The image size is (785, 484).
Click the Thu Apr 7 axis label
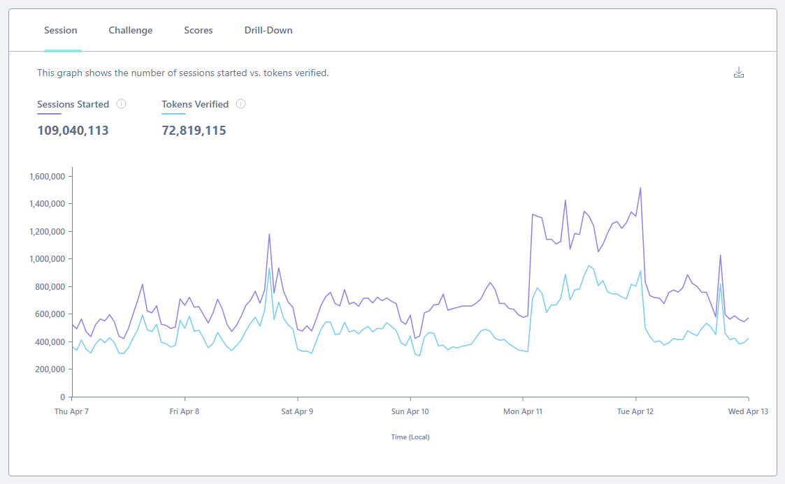click(71, 411)
